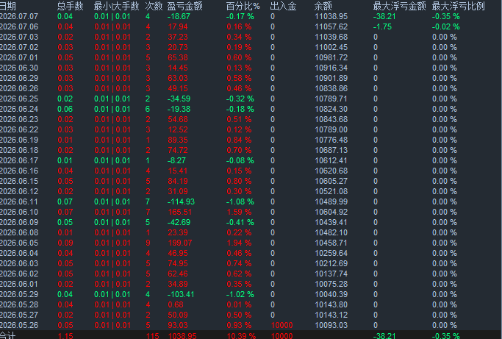Click balance 11038.95
This screenshot has height=339, width=502.
pyautogui.click(x=331, y=16)
